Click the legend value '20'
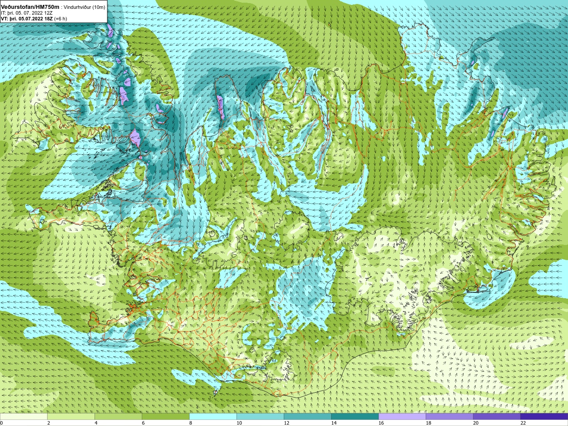Screen dimensions: 568x426 (x=476, y=423)
